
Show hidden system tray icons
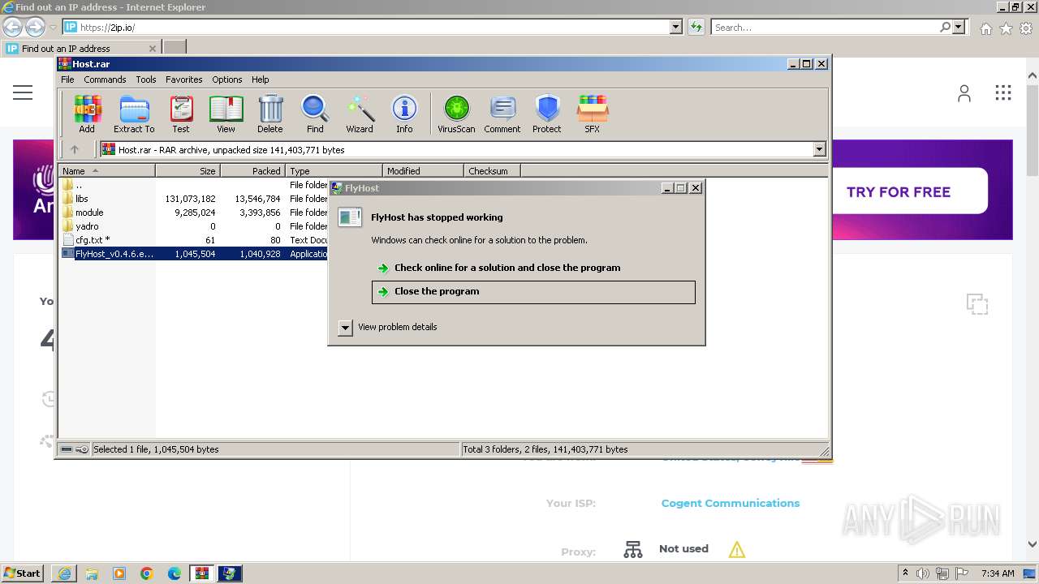pos(905,573)
